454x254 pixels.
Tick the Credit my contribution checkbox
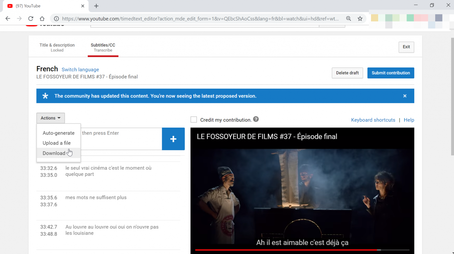point(194,119)
